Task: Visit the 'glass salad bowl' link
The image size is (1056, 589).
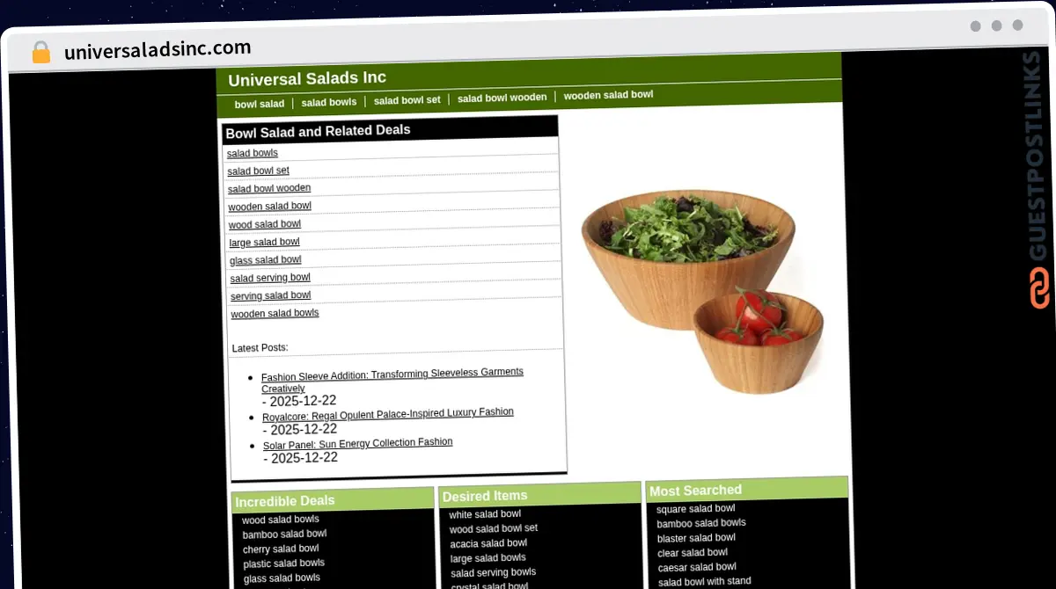Action: [266, 259]
